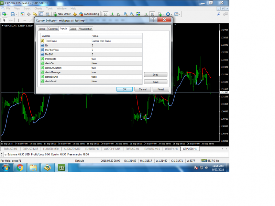This screenshot has width=275, height=206.
Task: Expand the templates dropdown arrow
Action: pyautogui.click(x=179, y=14)
